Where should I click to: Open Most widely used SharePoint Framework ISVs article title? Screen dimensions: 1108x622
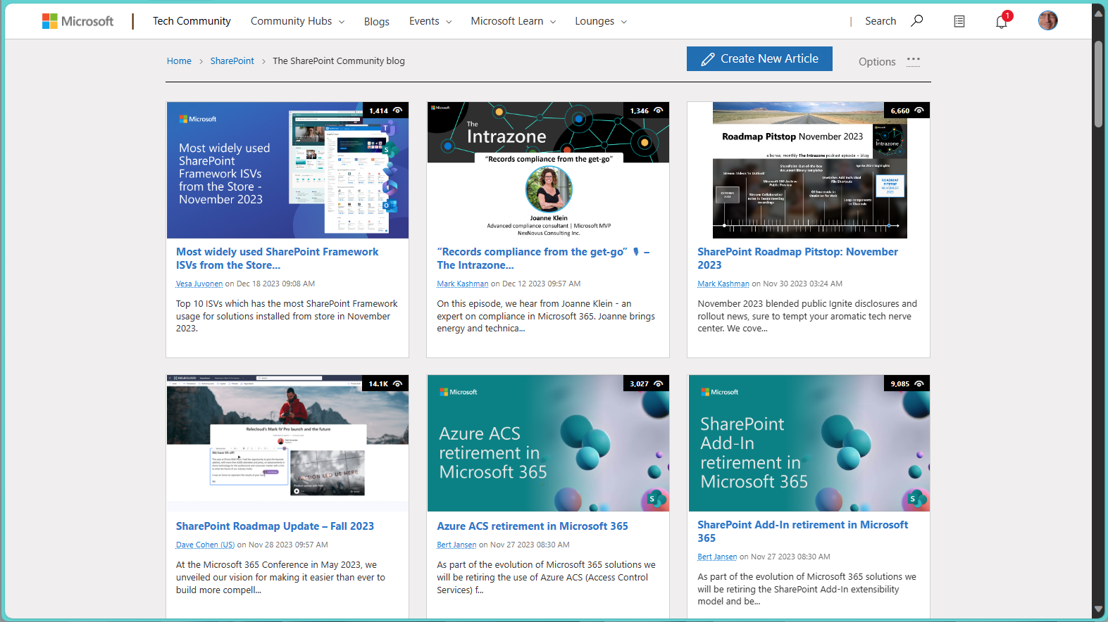pos(278,258)
